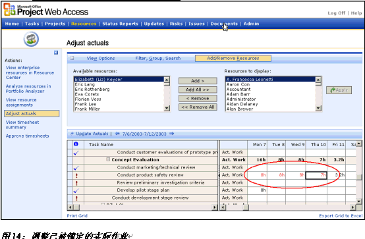Select the Adjust actuals action
365x239 pixels.
(32, 113)
